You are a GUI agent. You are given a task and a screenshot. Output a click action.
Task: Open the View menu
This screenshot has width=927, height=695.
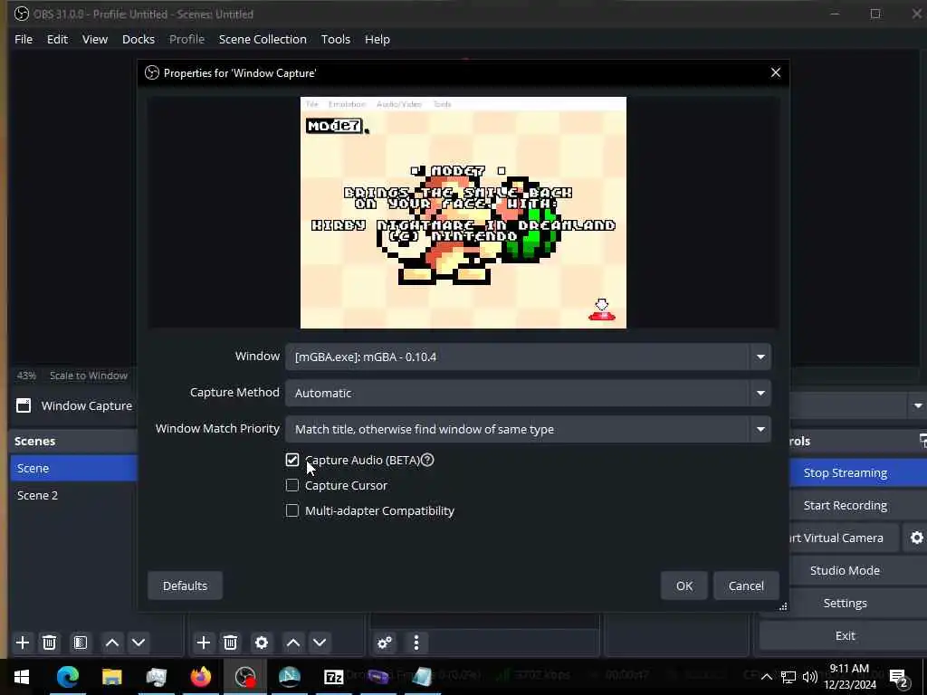pos(94,39)
